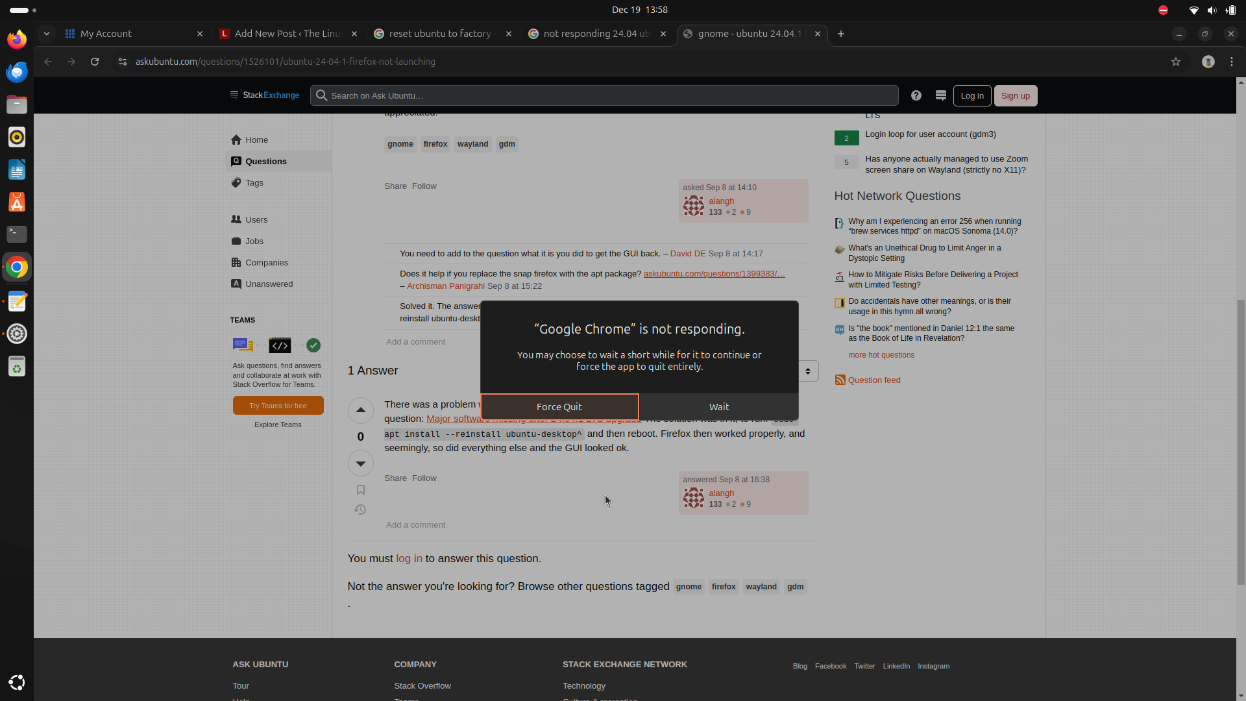Open the clock and calendar in top bar
This screenshot has width=1246, height=701.
639,10
